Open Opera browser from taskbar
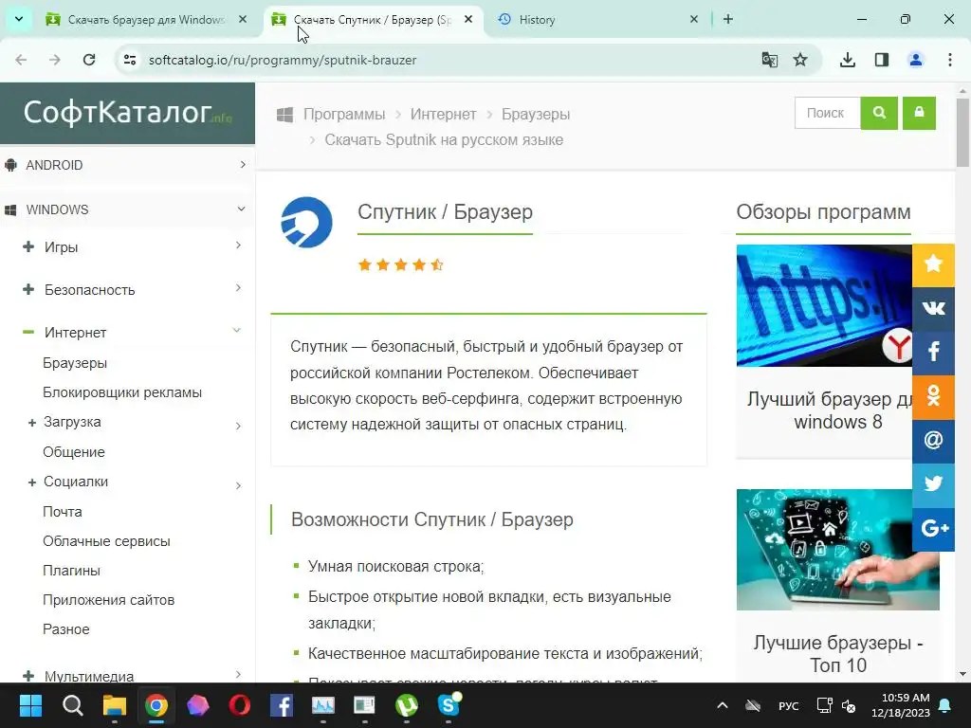Image resolution: width=971 pixels, height=728 pixels. (240, 705)
